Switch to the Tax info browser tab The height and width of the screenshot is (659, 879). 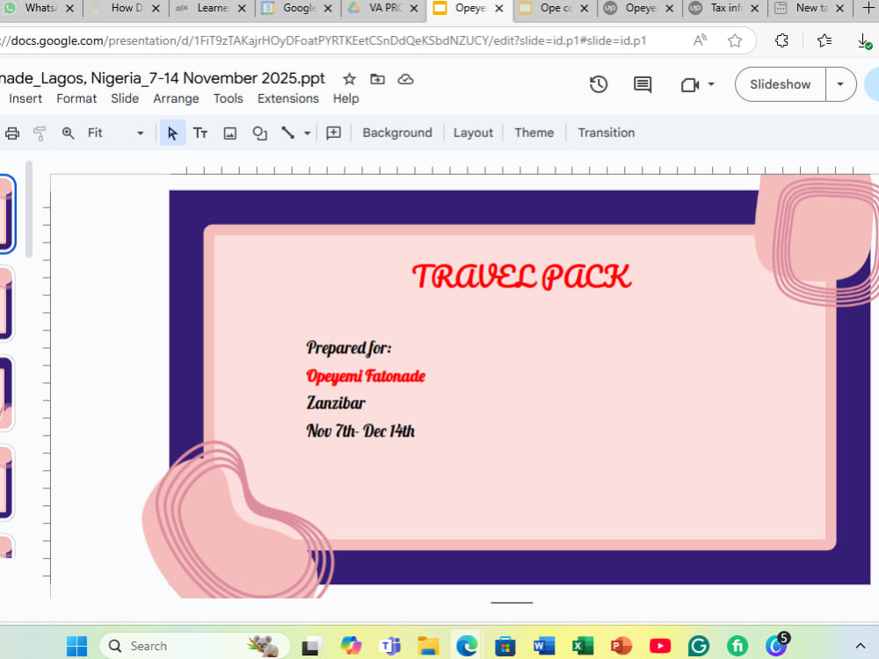[x=725, y=9]
